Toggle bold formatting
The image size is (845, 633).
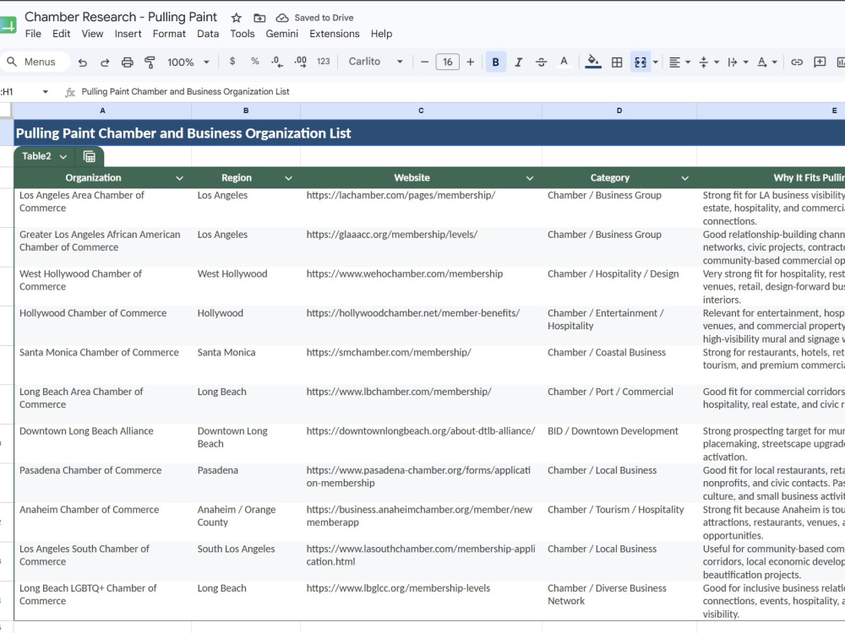(496, 62)
